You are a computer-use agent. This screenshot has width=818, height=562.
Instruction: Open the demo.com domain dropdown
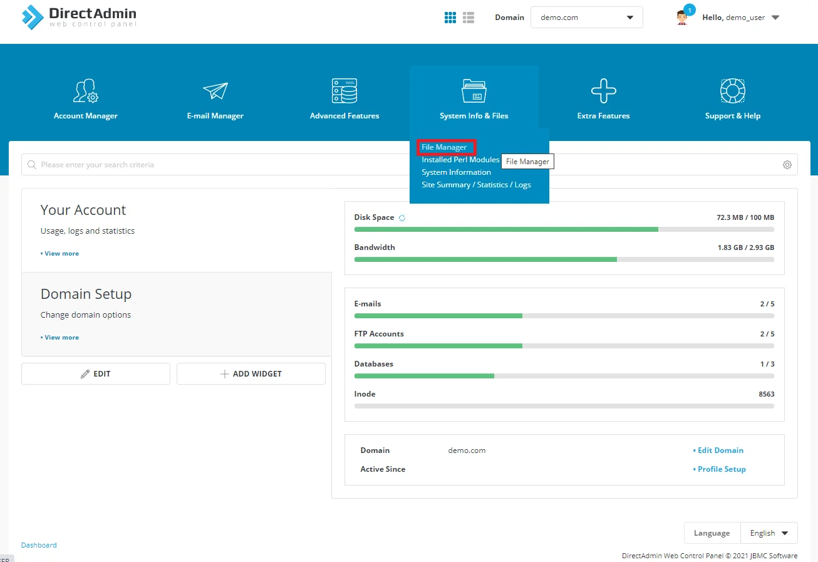click(x=586, y=18)
